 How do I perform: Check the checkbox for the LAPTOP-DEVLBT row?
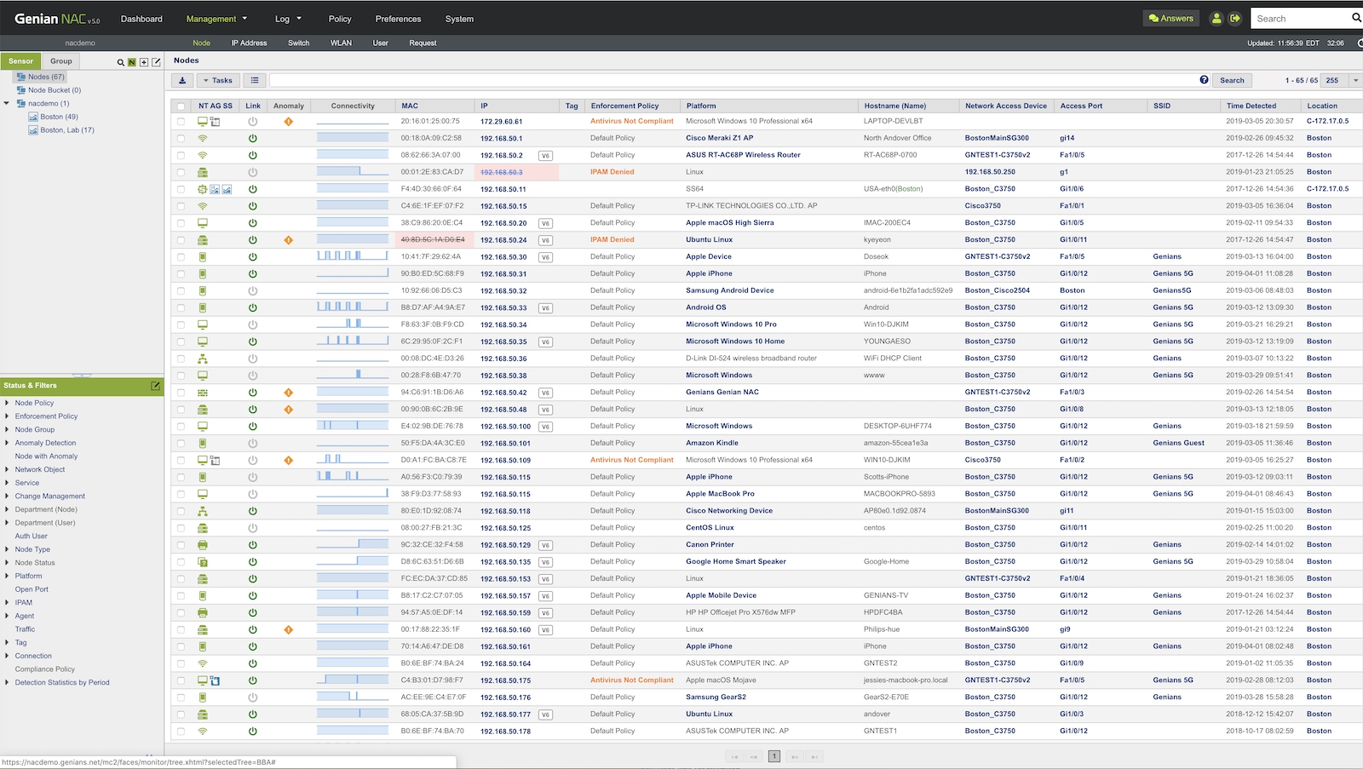(181, 121)
